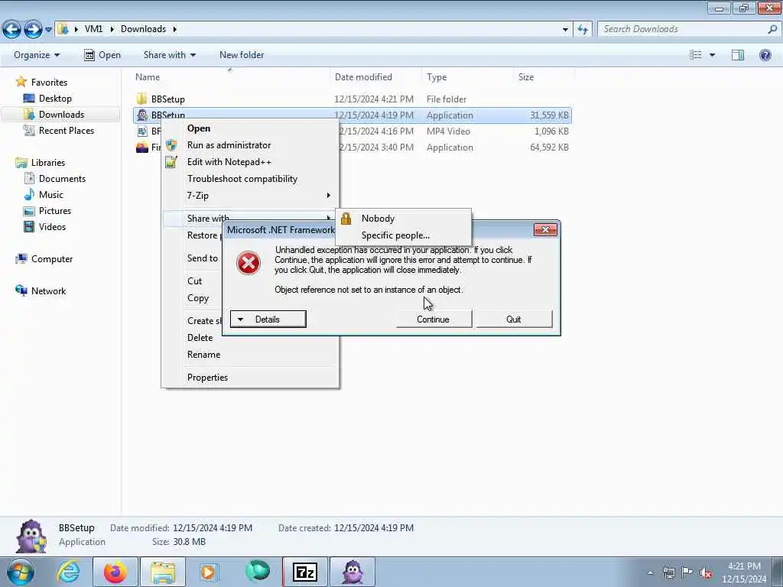Select Specific people... in submenu
Viewport: 783px width, 587px height.
[x=404, y=235]
